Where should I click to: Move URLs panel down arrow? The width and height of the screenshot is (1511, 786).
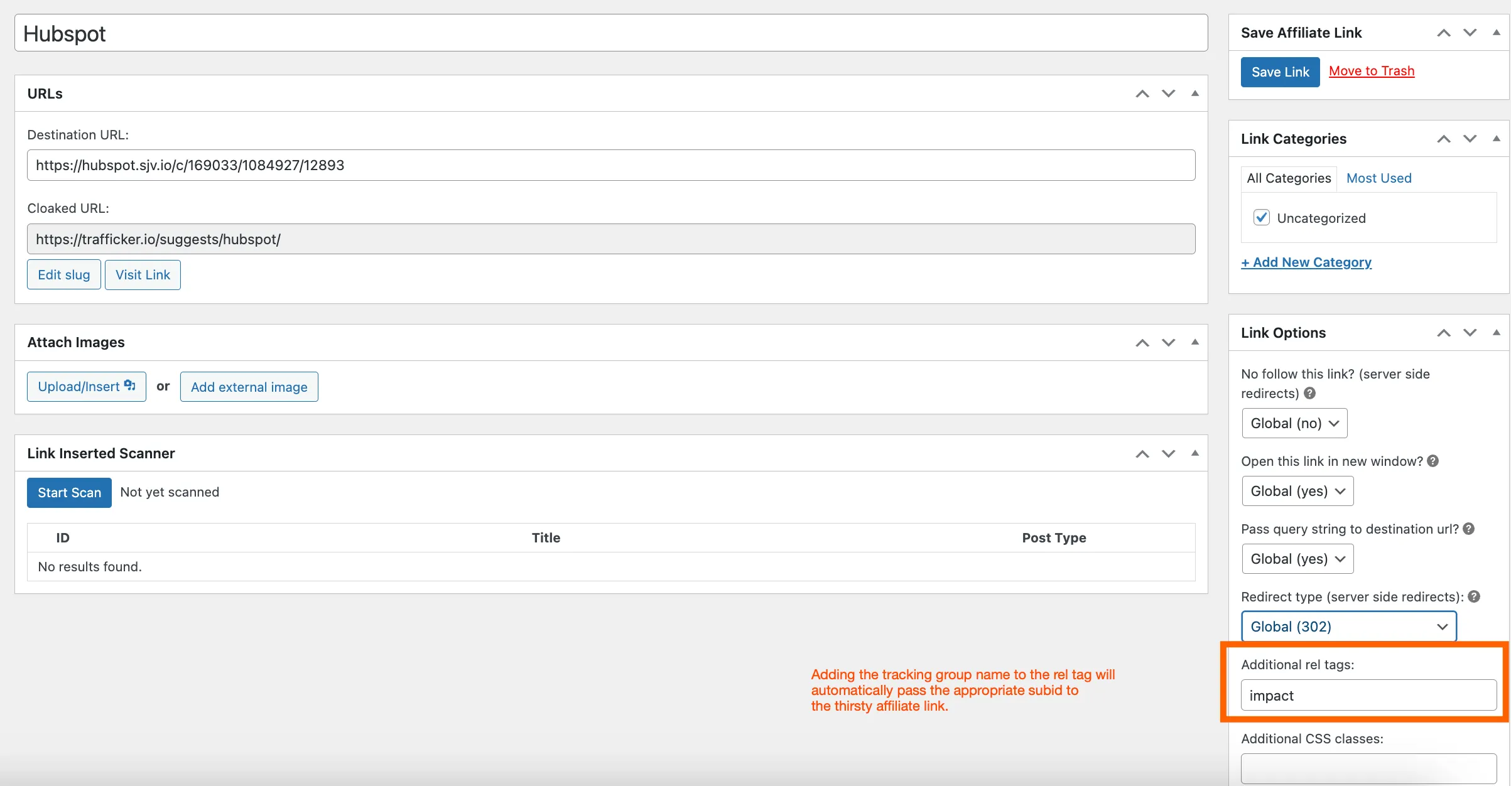tap(1168, 94)
